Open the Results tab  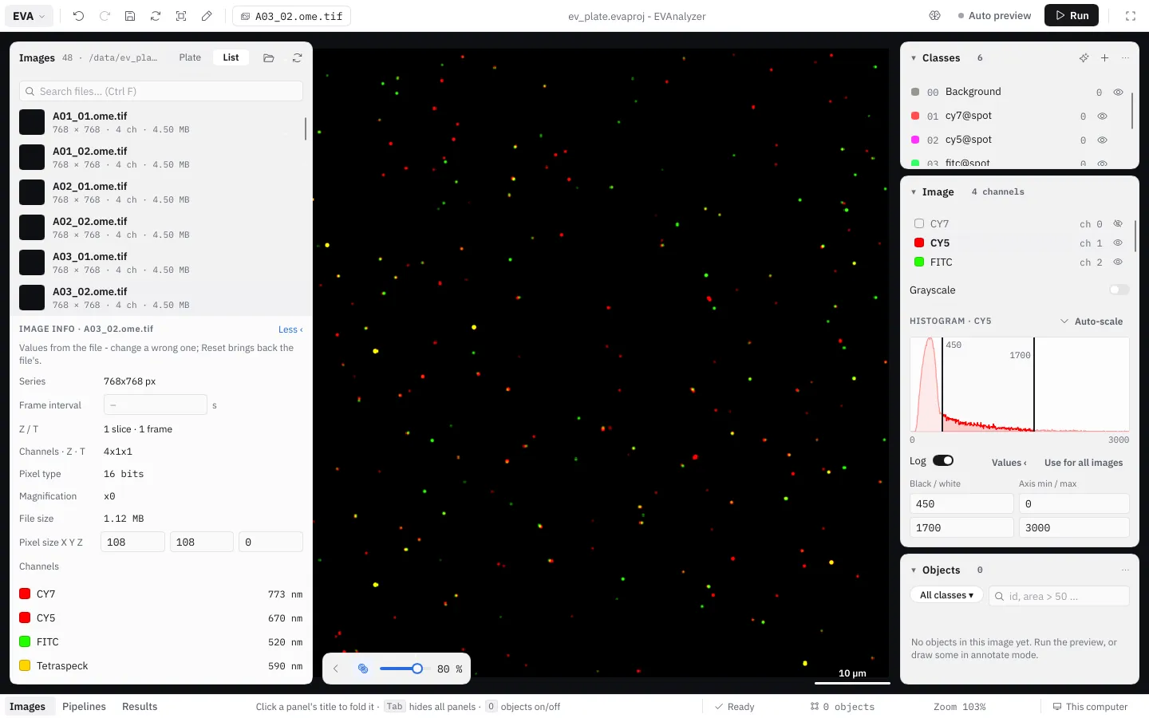[140, 707]
